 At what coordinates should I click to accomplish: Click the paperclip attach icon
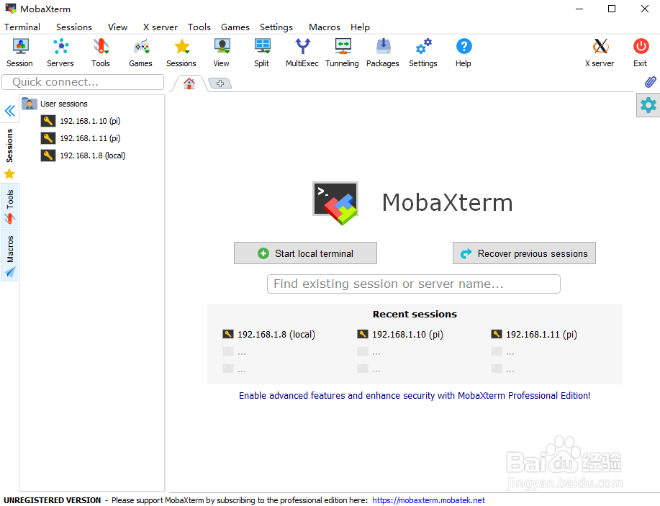tap(650, 81)
